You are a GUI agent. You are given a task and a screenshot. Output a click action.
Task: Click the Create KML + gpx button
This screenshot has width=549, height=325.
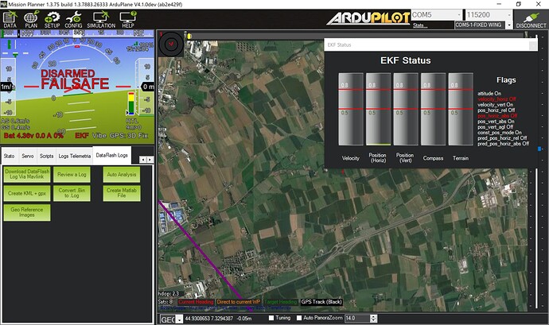[27, 193]
